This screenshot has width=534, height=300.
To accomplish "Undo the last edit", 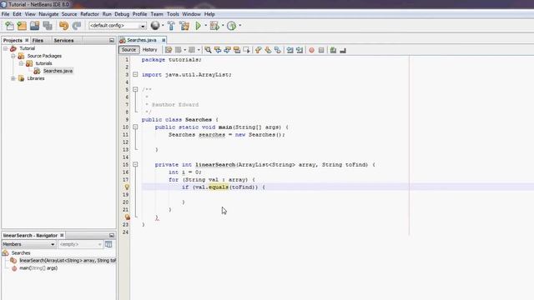I will 63,26.
